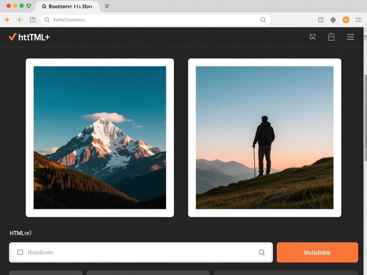Click the orange circular badge icon in toolbar
This screenshot has width=367, height=275.
pos(346,20)
